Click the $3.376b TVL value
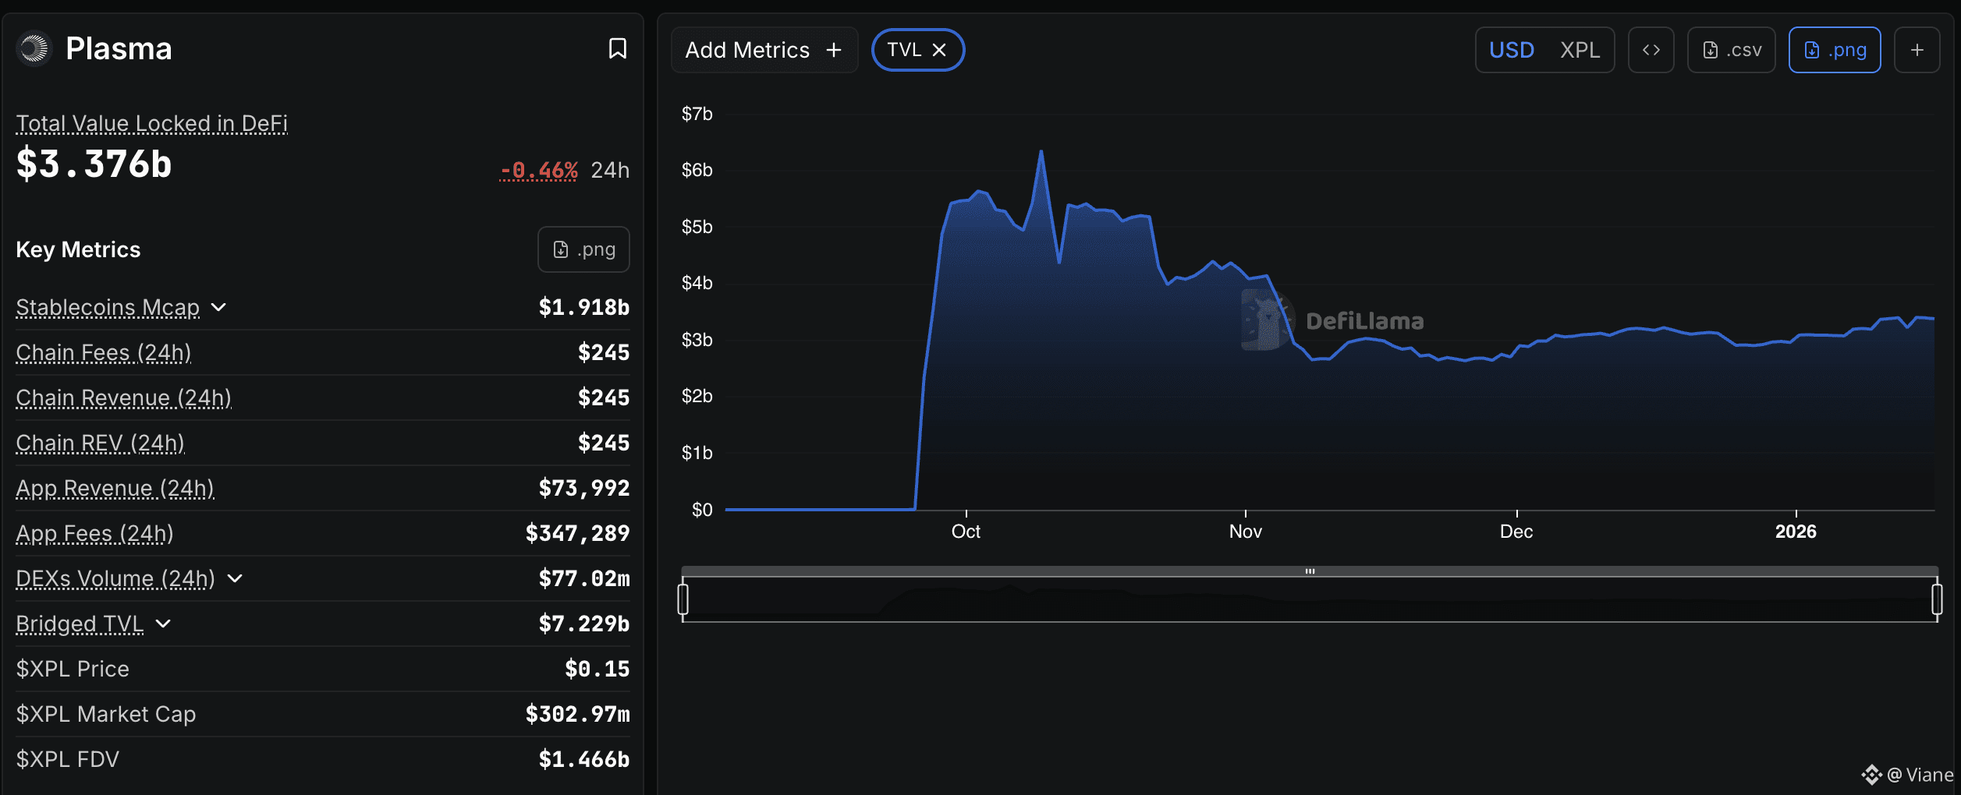This screenshot has height=795, width=1961. tap(94, 164)
